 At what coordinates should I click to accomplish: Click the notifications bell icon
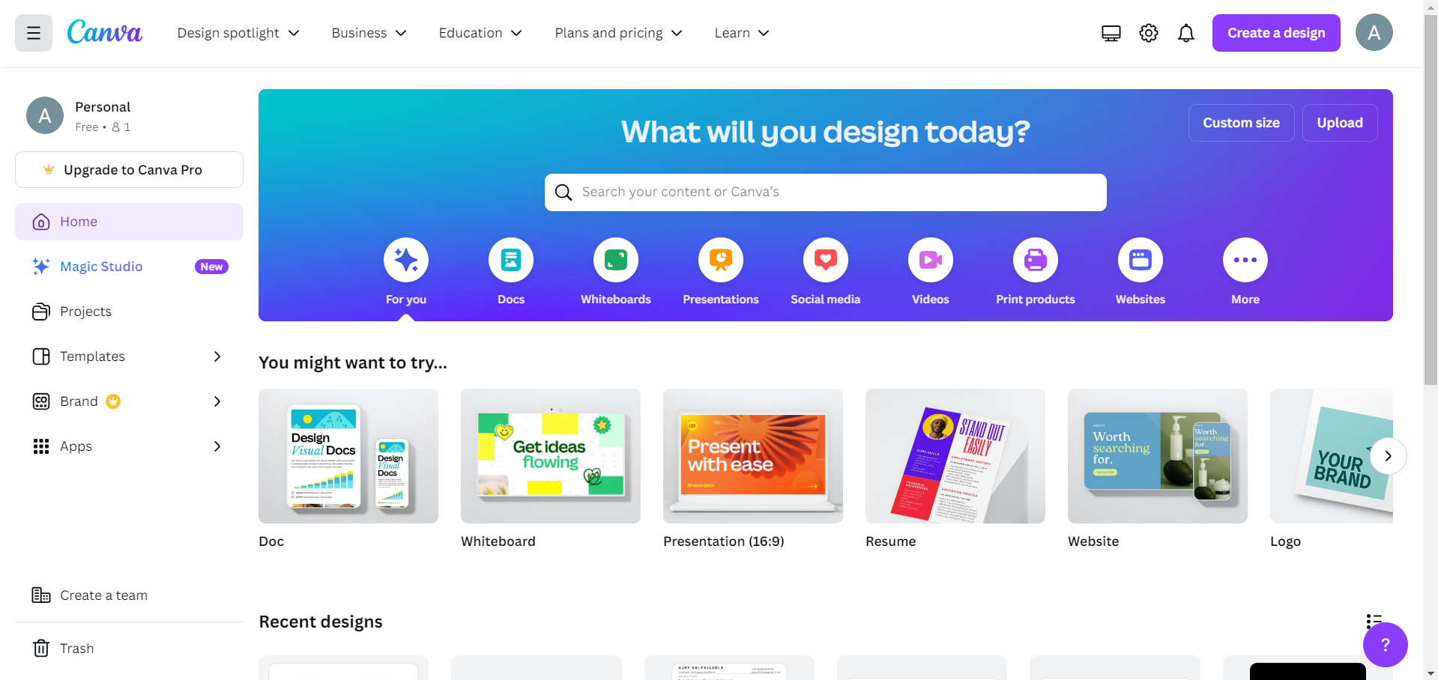(x=1185, y=33)
